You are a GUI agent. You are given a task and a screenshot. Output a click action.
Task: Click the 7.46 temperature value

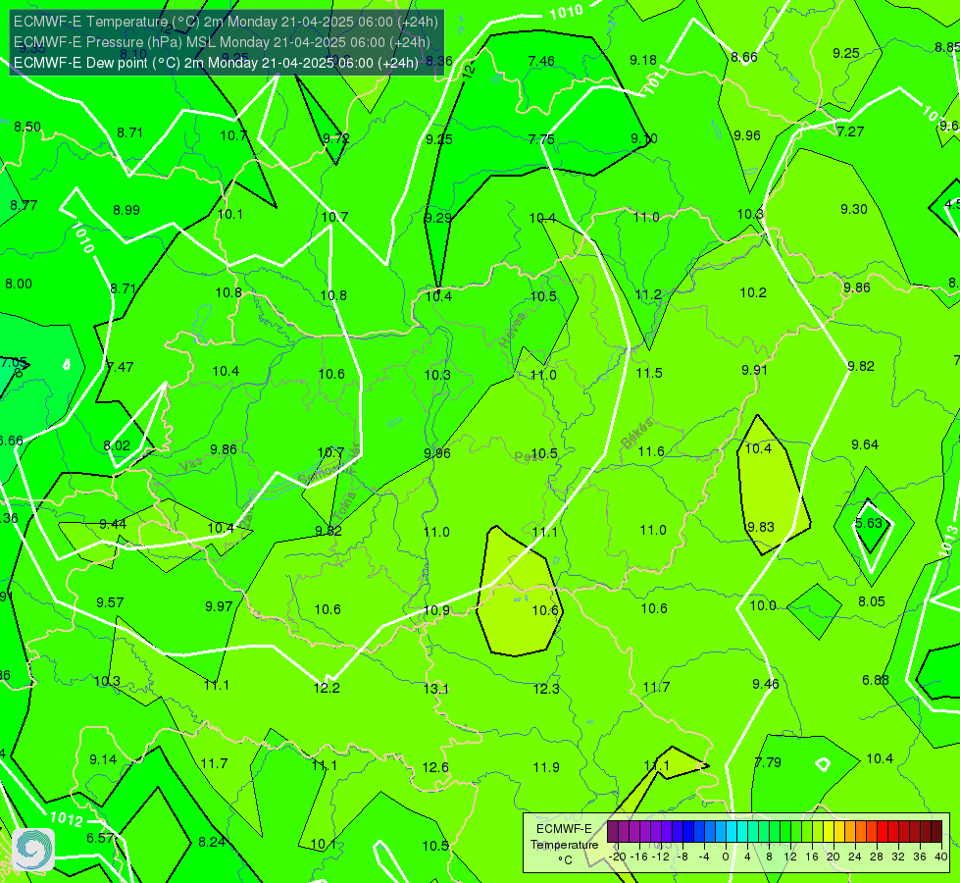click(x=541, y=61)
